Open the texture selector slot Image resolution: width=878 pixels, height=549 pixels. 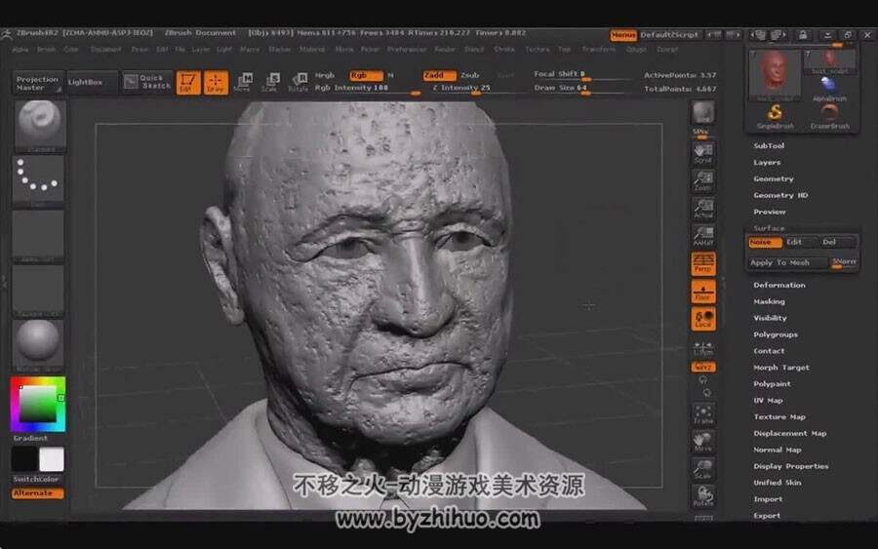[x=38, y=290]
